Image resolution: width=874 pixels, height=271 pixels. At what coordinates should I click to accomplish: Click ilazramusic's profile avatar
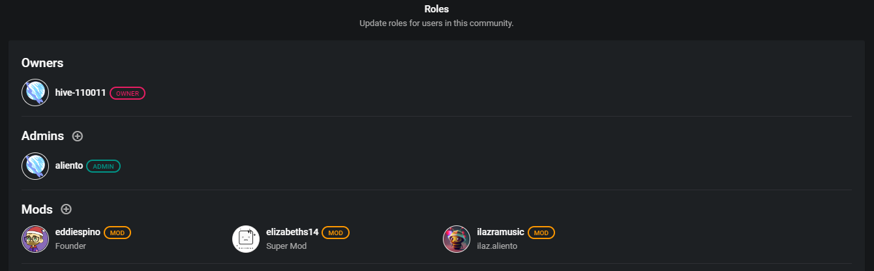tap(457, 239)
